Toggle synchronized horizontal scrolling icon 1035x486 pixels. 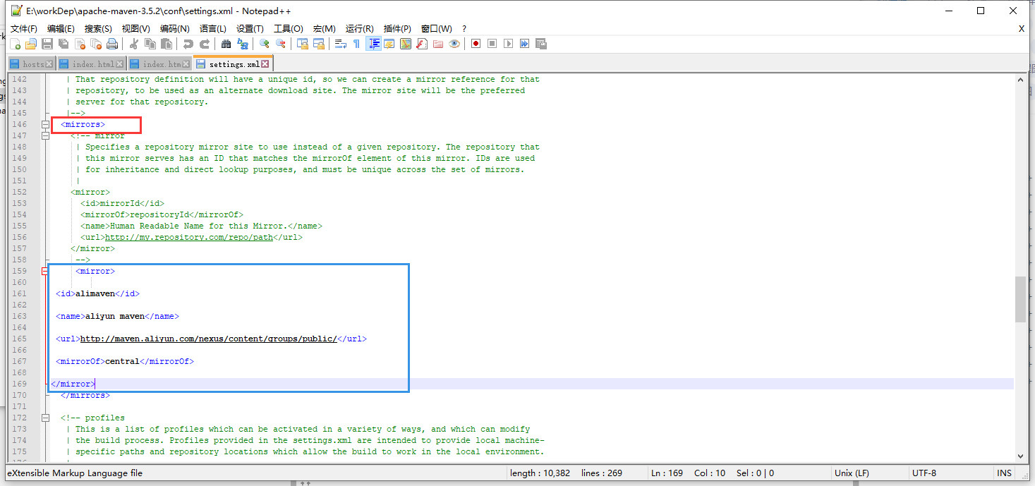319,44
